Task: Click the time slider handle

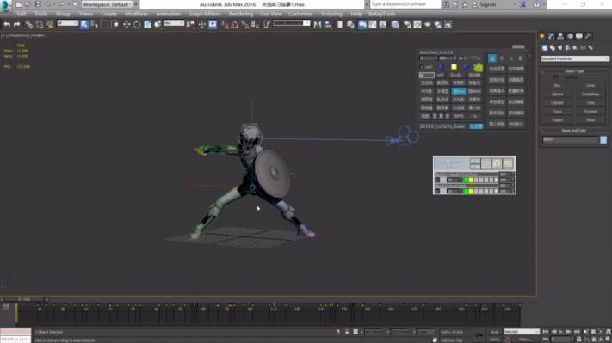Action: 24,299
